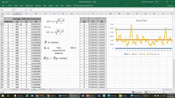Switch to Page Layout view icon
The height and width of the screenshot is (98, 175).
[x=150, y=92]
